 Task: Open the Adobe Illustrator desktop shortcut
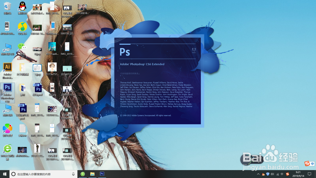(8, 71)
